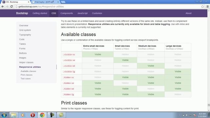Open the media player taskbar icon
This screenshot has height=118, width=210.
click(23, 115)
